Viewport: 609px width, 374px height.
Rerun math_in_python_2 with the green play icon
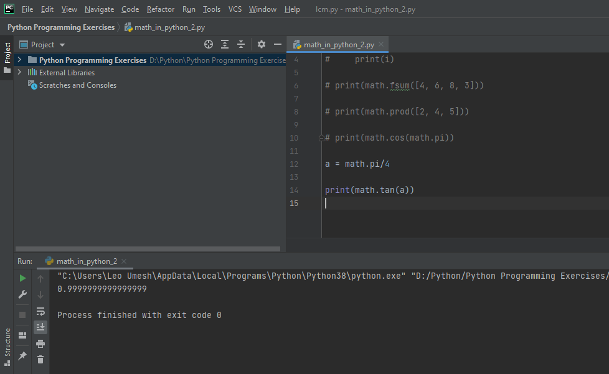[x=22, y=278]
